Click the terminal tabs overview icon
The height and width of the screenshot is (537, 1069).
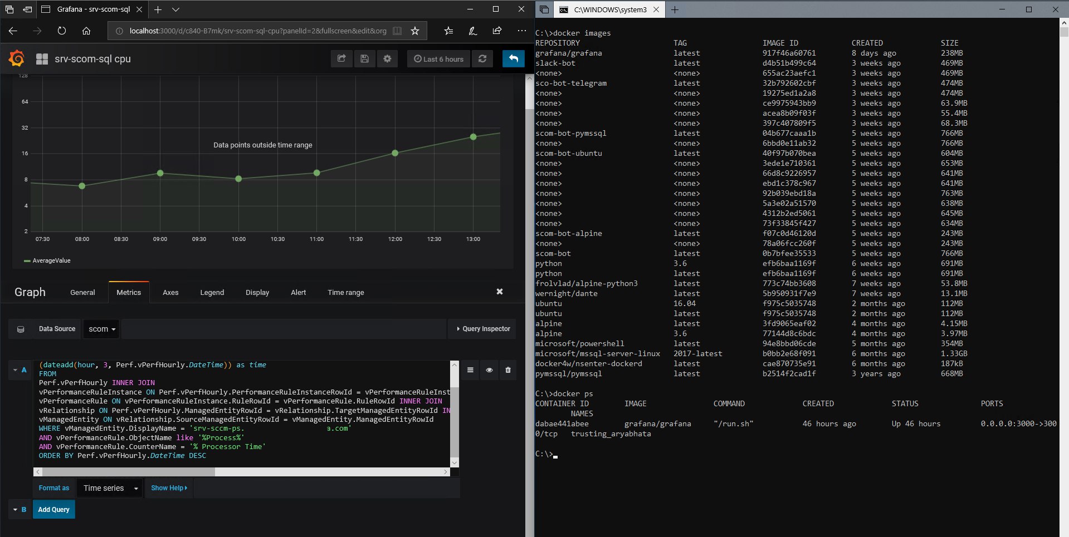tap(544, 9)
